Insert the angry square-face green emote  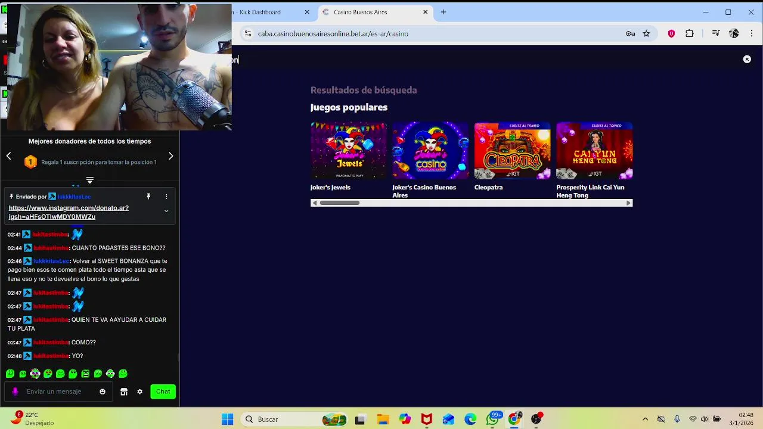[85, 374]
